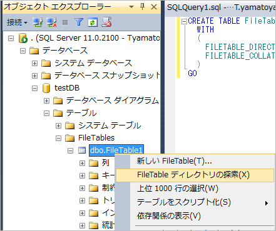
Task: Open the 接続 dropdown in Object Explorer
Action: [17, 22]
